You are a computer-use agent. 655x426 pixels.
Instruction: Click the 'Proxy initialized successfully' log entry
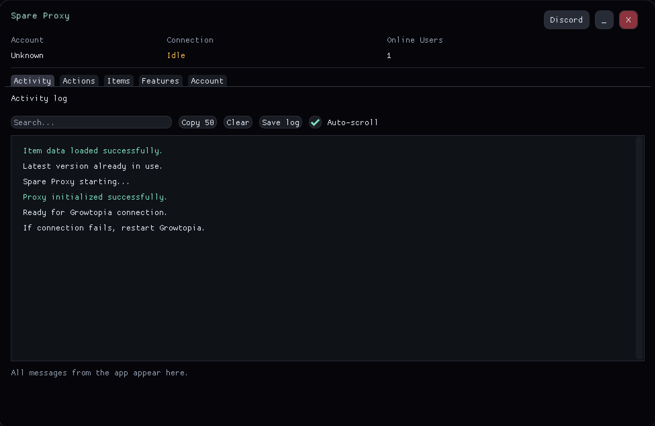95,197
